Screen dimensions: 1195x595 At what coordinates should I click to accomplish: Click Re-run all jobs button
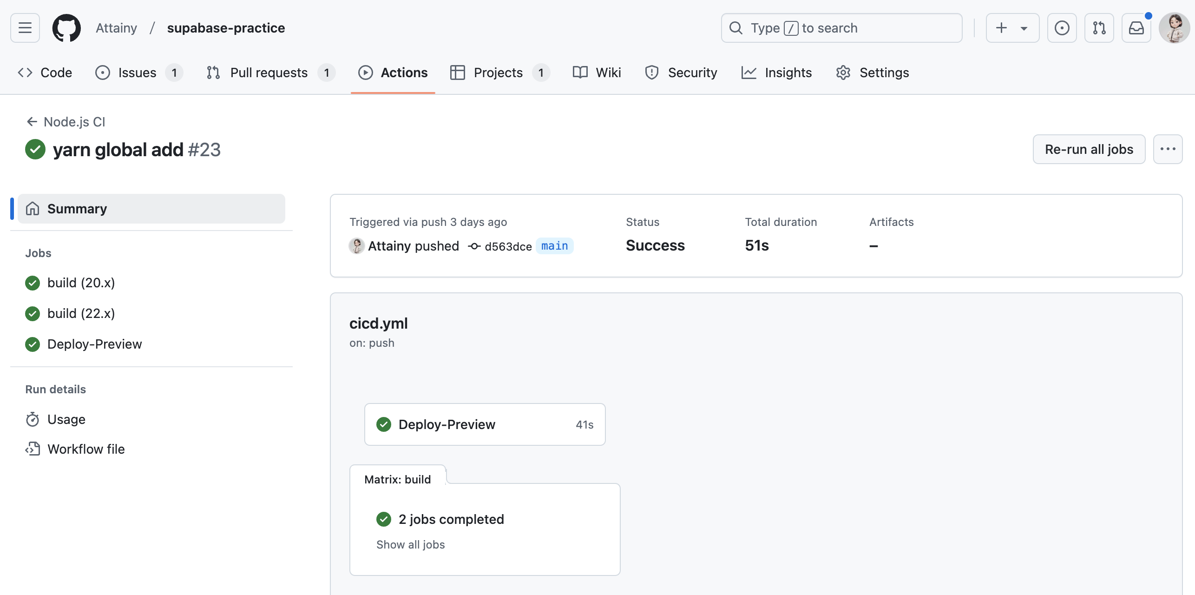1089,149
